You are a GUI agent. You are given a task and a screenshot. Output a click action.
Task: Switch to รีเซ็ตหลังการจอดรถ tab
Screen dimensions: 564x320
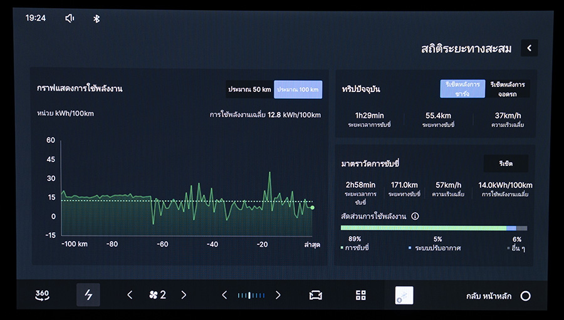point(508,89)
